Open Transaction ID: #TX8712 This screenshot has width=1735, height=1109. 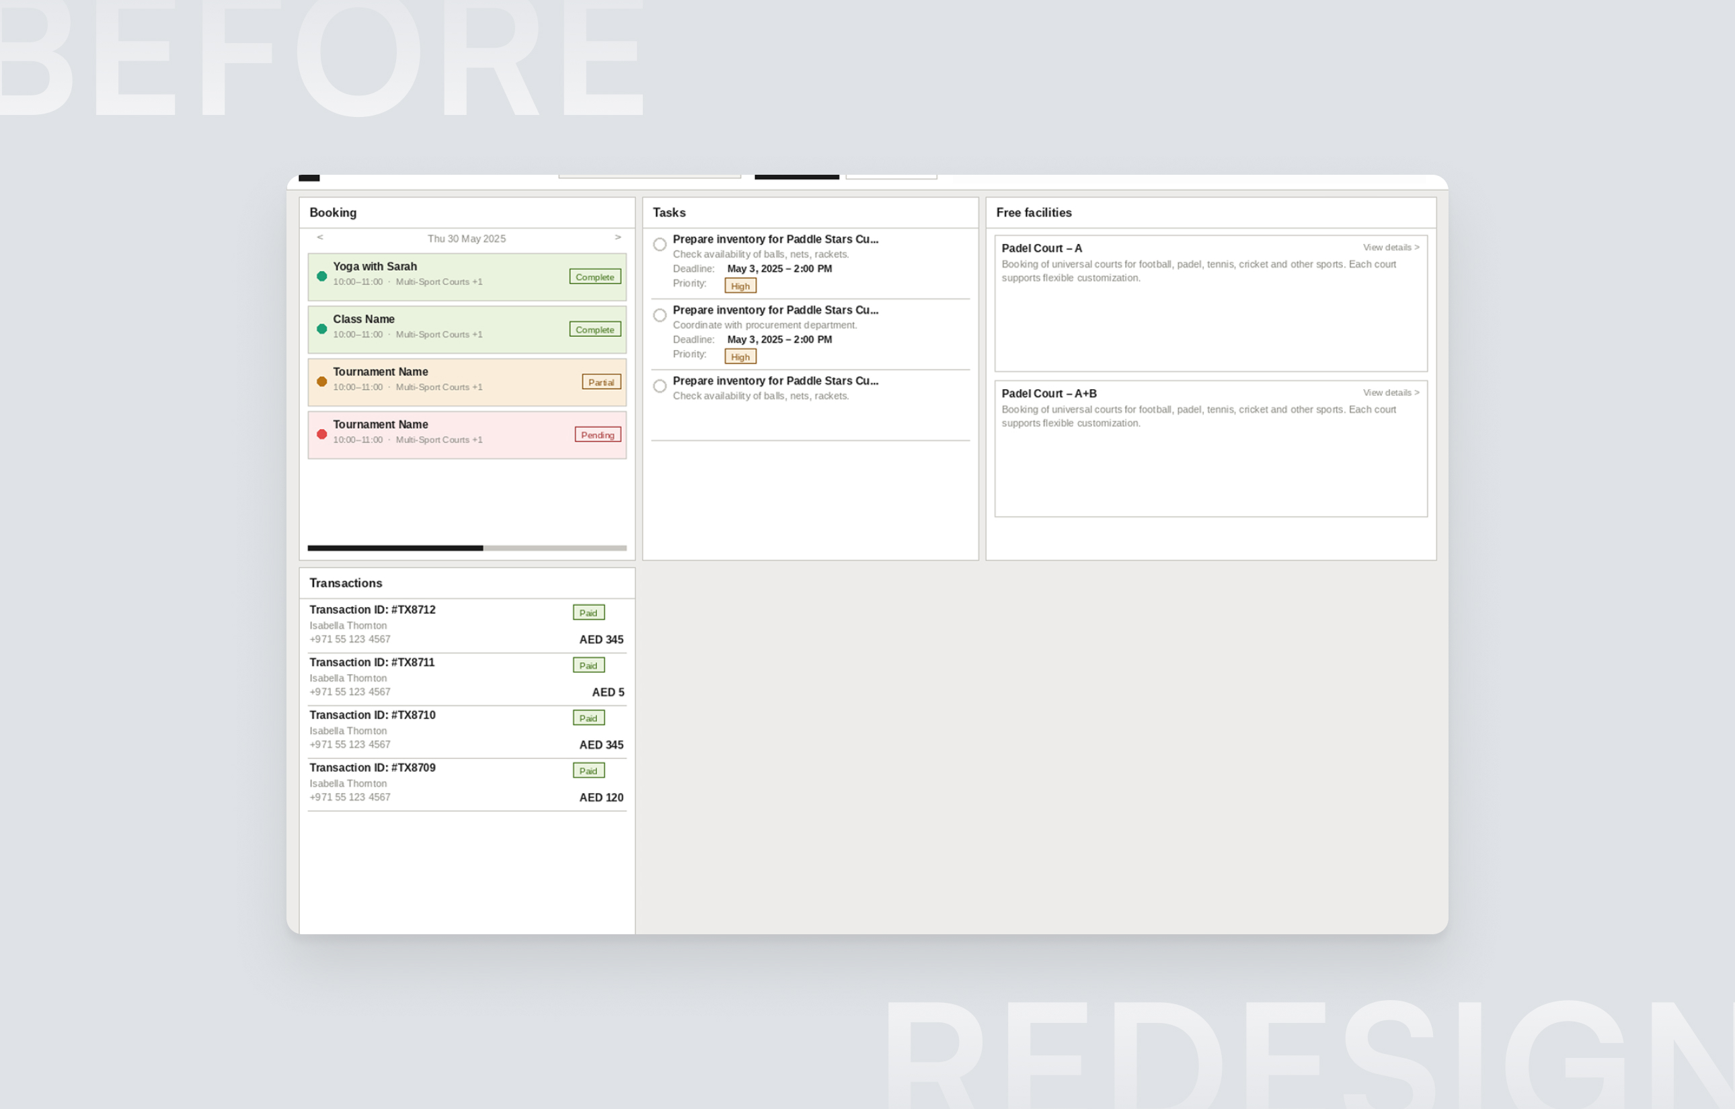[373, 610]
